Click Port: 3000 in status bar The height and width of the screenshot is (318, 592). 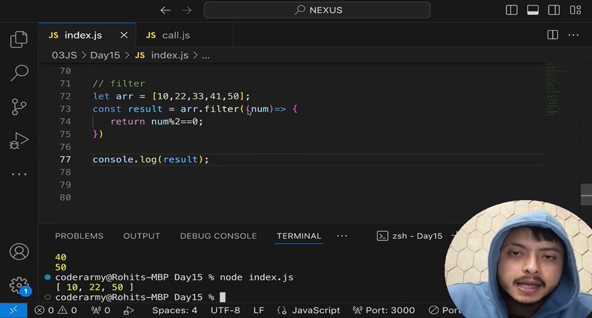384,310
